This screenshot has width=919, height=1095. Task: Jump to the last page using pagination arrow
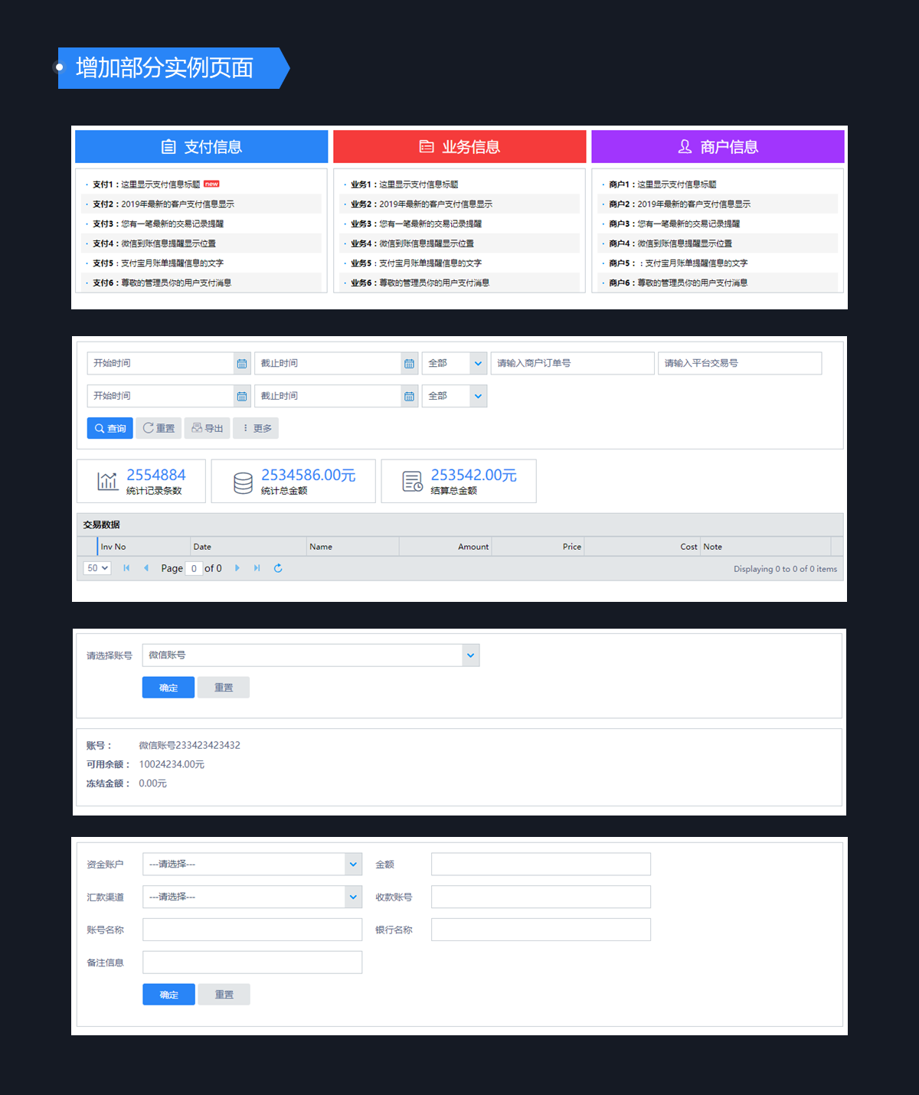tap(257, 568)
